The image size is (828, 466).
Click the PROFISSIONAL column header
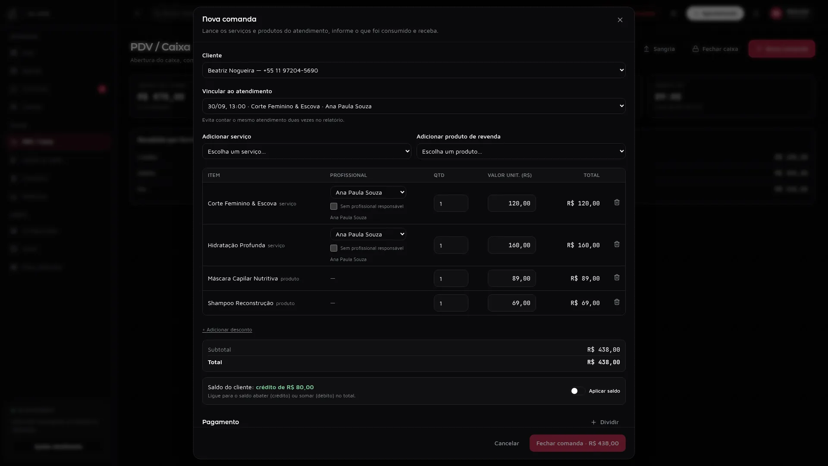click(348, 175)
